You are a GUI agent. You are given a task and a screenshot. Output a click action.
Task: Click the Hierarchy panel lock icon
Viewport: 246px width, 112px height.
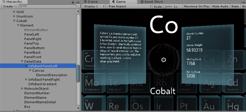pyautogui.click(x=73, y=2)
